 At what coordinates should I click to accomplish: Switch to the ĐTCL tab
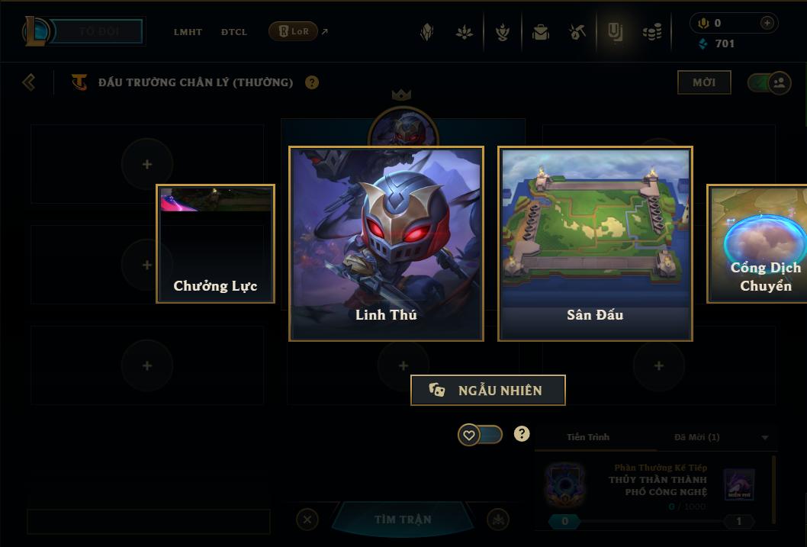[x=234, y=32]
